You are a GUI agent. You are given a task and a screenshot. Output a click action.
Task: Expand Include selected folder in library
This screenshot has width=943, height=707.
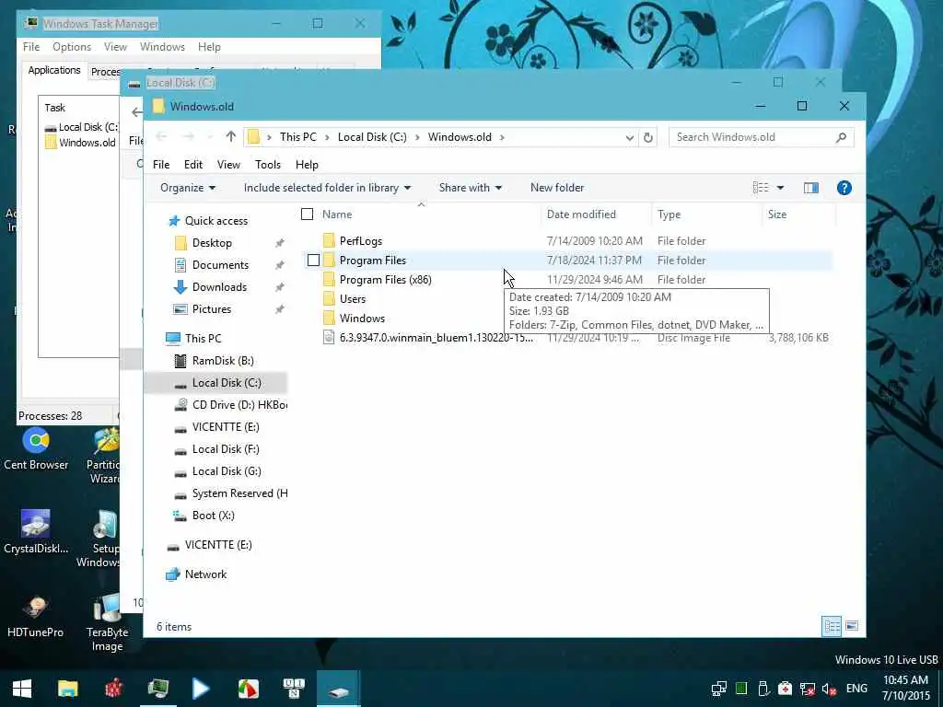point(327,188)
